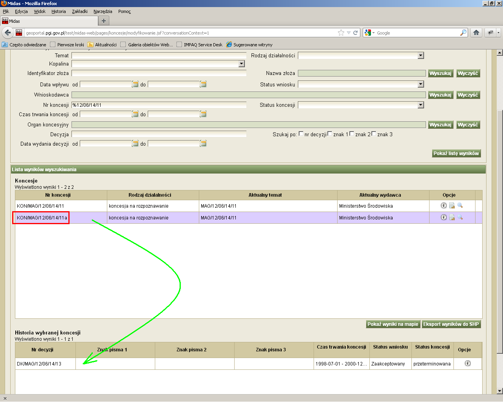The image size is (503, 402).
Task: Open calendar for Data wpływu 'do' field
Action: click(203, 84)
